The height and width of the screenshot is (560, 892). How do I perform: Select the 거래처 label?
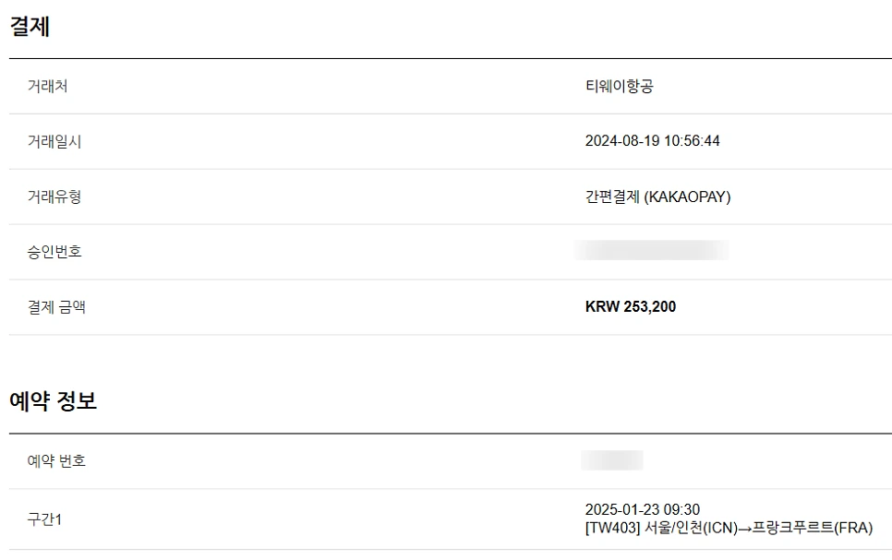(48, 87)
